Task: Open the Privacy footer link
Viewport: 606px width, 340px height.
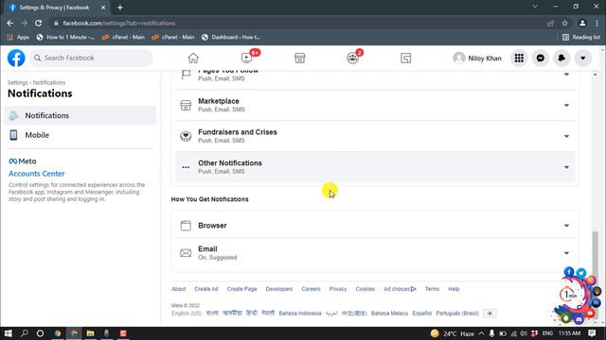Action: (338, 289)
